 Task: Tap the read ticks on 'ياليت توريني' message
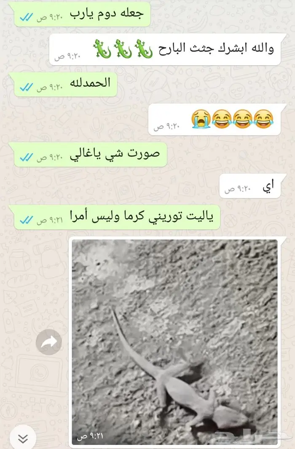pyautogui.click(x=27, y=220)
